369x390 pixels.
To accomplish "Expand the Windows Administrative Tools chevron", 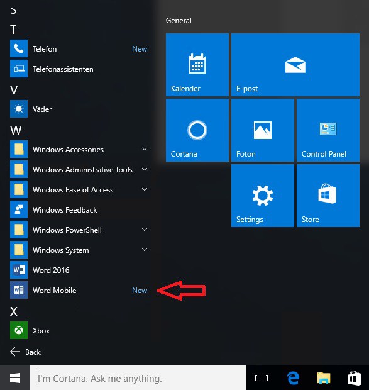I will (145, 169).
